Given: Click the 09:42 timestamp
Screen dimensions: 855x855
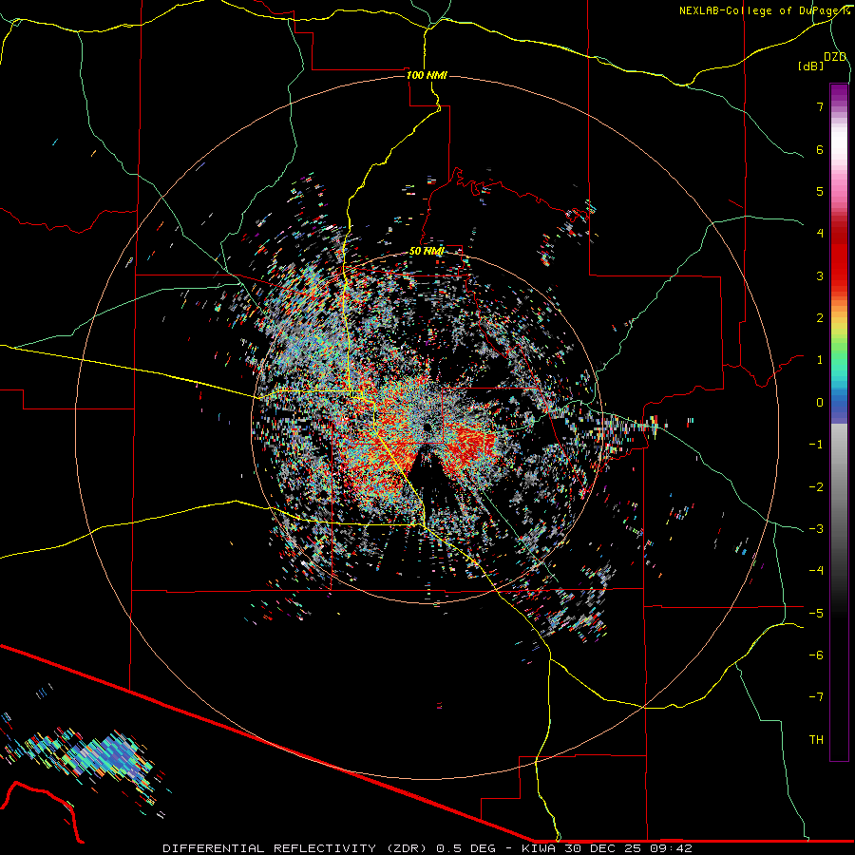Looking at the screenshot, I should point(671,848).
